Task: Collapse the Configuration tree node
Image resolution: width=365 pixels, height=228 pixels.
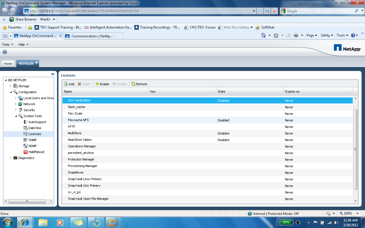Action: [x=11, y=92]
